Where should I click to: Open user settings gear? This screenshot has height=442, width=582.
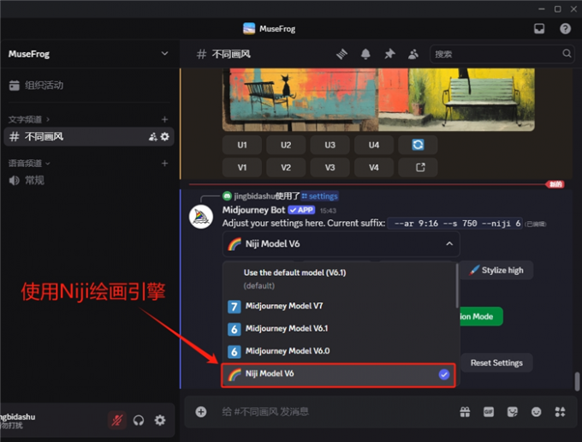pos(160,420)
